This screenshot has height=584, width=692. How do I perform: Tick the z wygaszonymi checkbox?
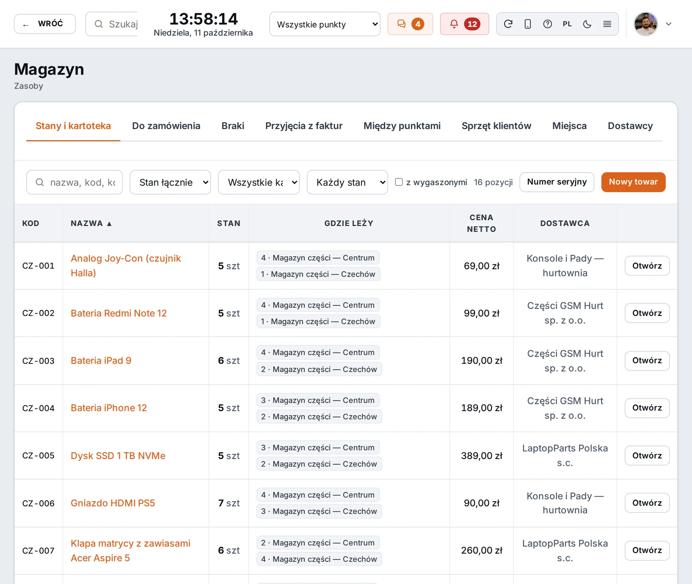pos(399,182)
